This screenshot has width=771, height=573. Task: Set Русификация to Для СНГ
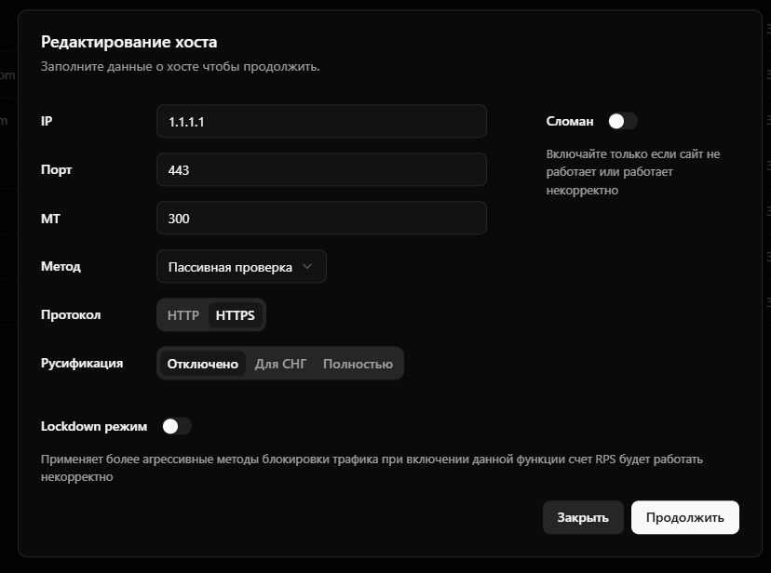280,364
